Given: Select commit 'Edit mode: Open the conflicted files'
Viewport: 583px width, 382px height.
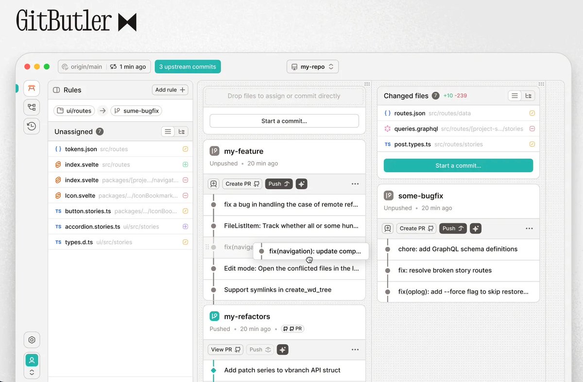Looking at the screenshot, I should tap(284, 268).
